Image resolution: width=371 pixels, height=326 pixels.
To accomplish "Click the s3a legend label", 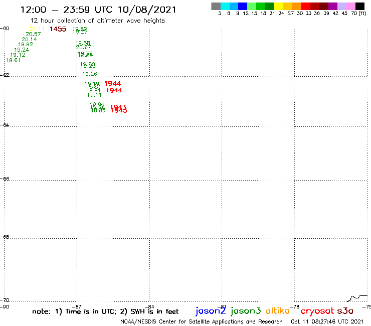I will coord(345,311).
